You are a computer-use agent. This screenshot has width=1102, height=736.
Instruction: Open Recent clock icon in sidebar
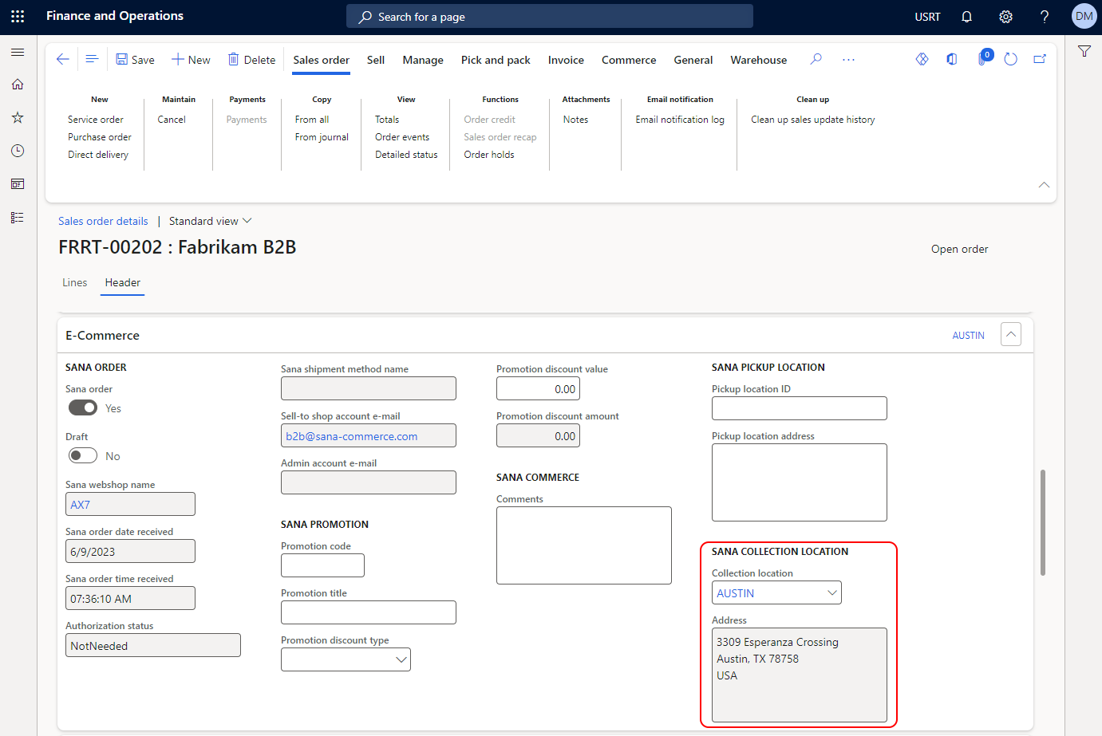click(18, 151)
